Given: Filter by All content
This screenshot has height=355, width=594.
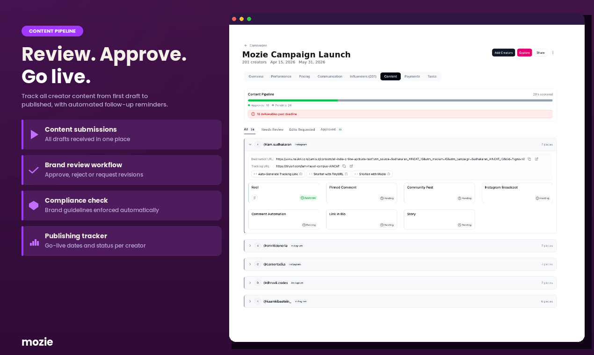Looking at the screenshot, I should tap(249, 129).
